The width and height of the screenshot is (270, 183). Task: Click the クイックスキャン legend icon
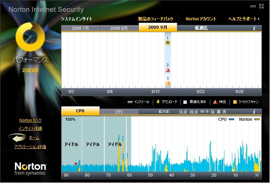pyautogui.click(x=235, y=102)
